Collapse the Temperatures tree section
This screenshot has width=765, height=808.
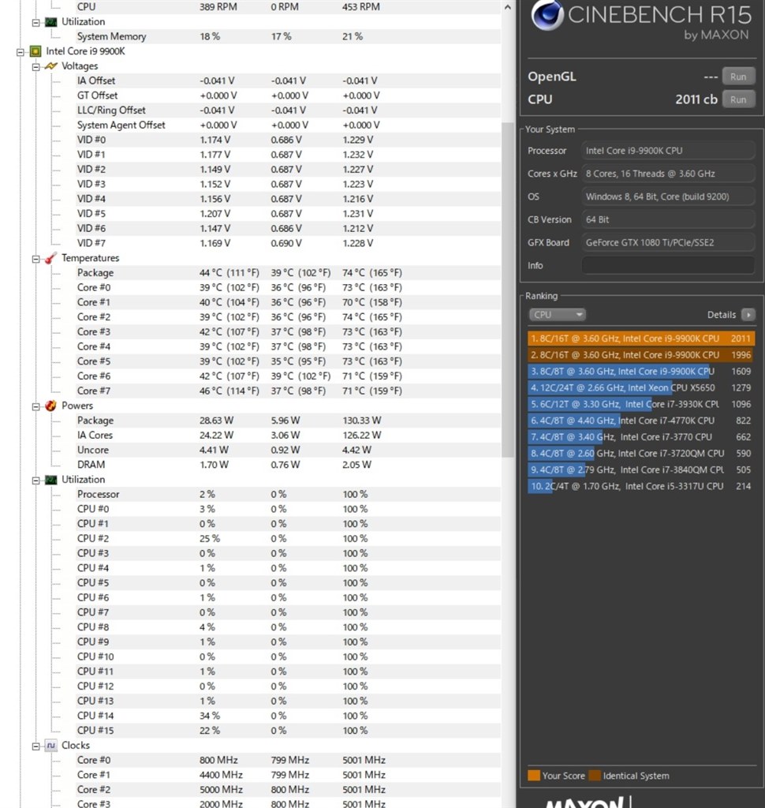(x=35, y=259)
